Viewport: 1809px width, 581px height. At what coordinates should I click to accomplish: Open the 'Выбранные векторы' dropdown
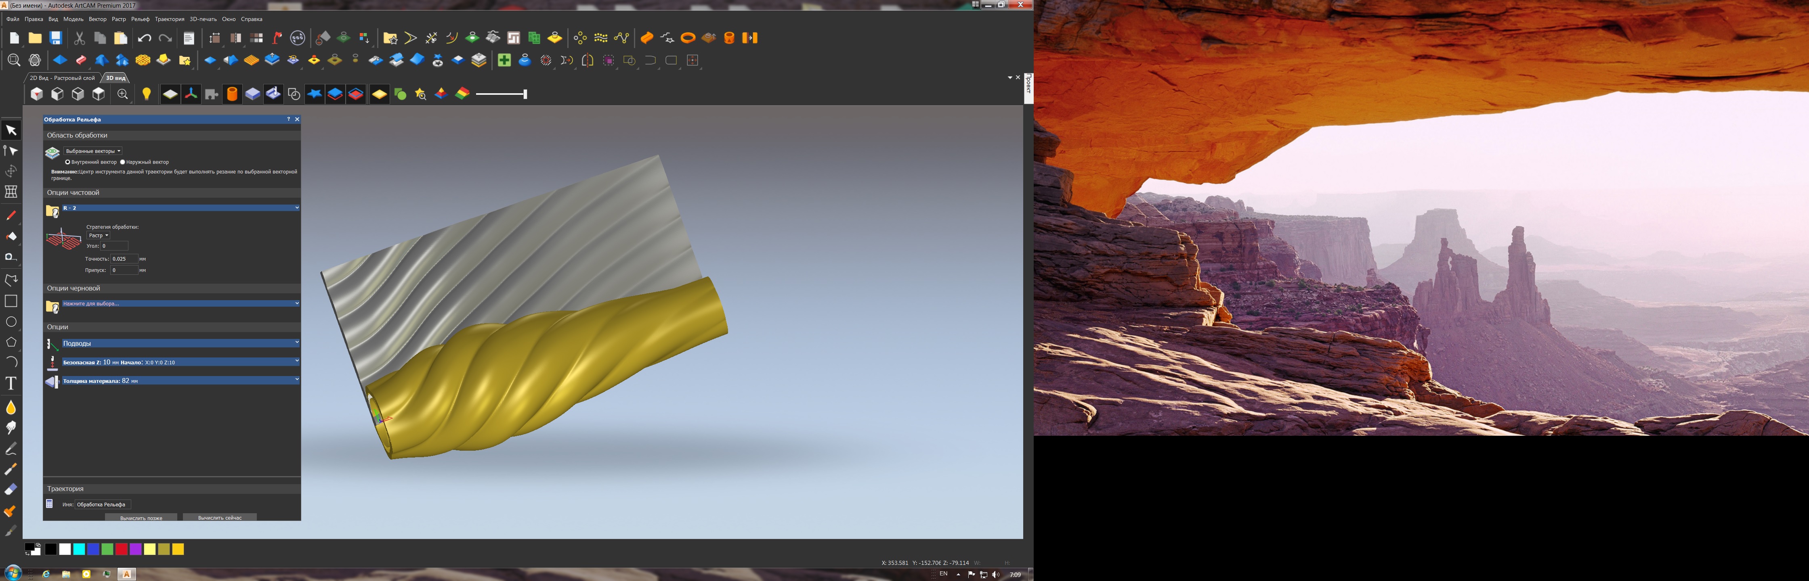[93, 151]
